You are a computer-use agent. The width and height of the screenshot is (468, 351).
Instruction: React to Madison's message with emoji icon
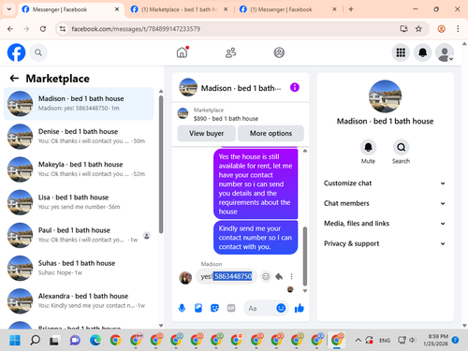[266, 276]
